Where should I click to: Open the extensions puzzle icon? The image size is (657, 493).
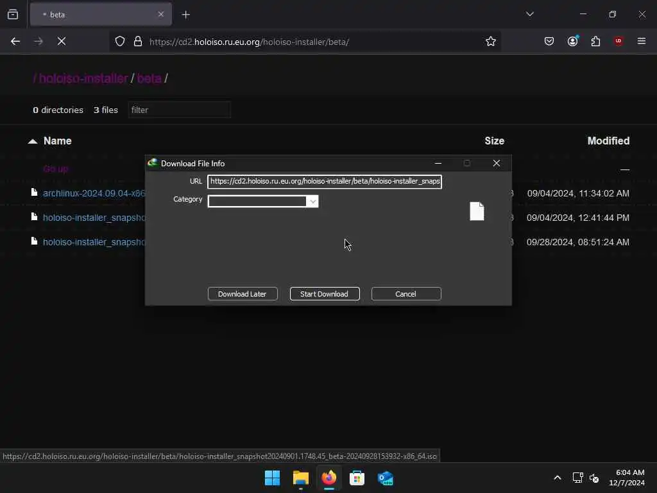pyautogui.click(x=595, y=41)
